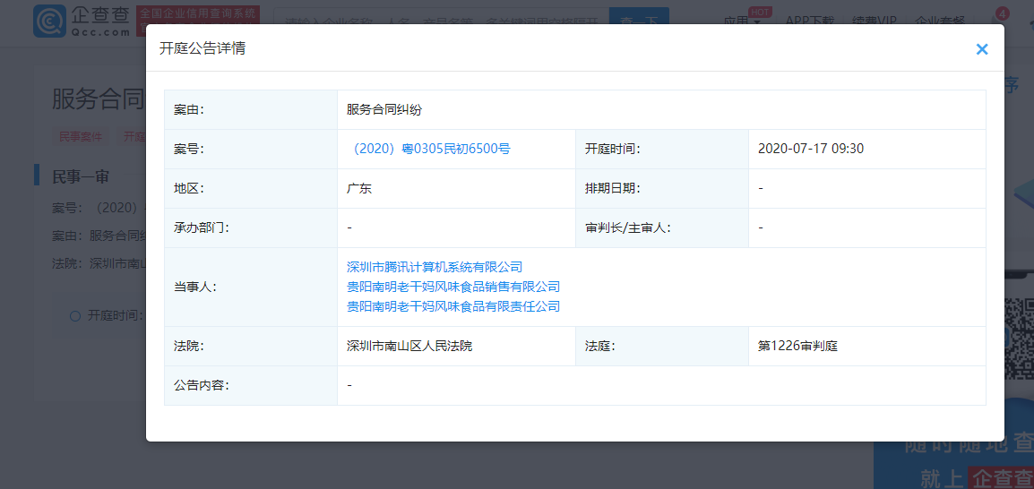Open 企业套餐 in the top navigation

941,21
